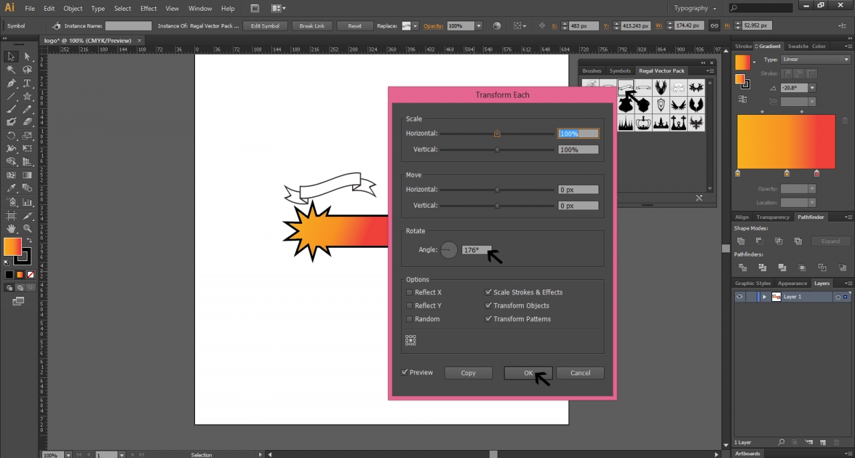Open gradient Type dropdown (Linear)
The height and width of the screenshot is (458, 855).
815,59
